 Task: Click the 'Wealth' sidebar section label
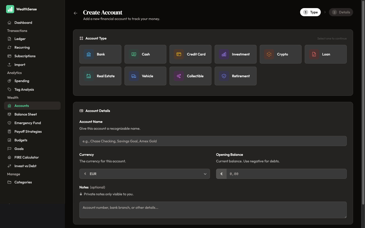[x=13, y=98]
